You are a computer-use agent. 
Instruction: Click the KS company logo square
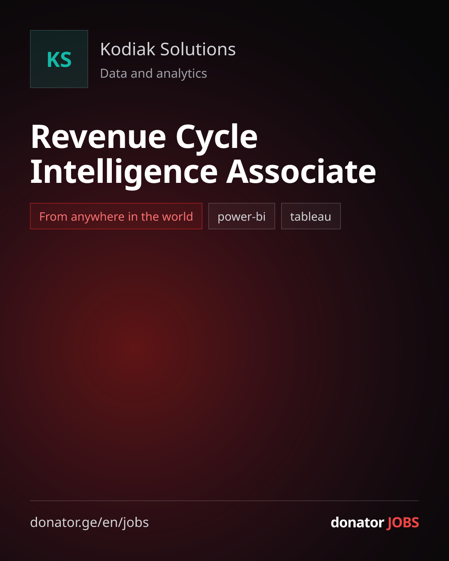coord(59,59)
